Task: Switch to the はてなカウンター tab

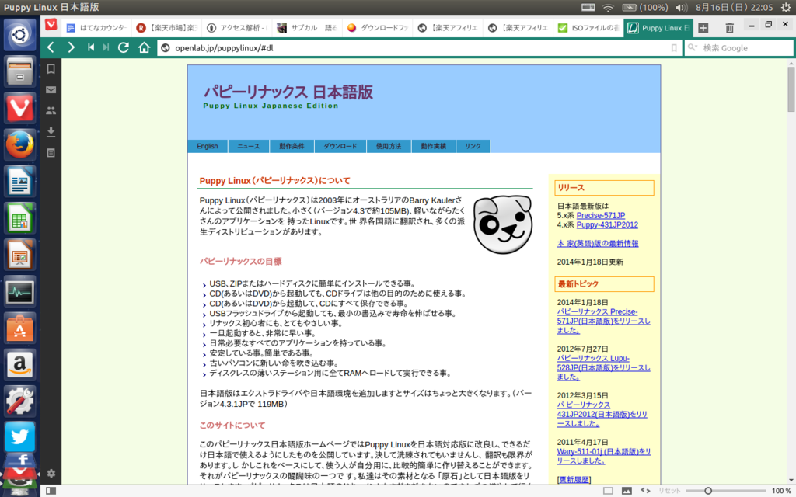Action: click(x=96, y=28)
